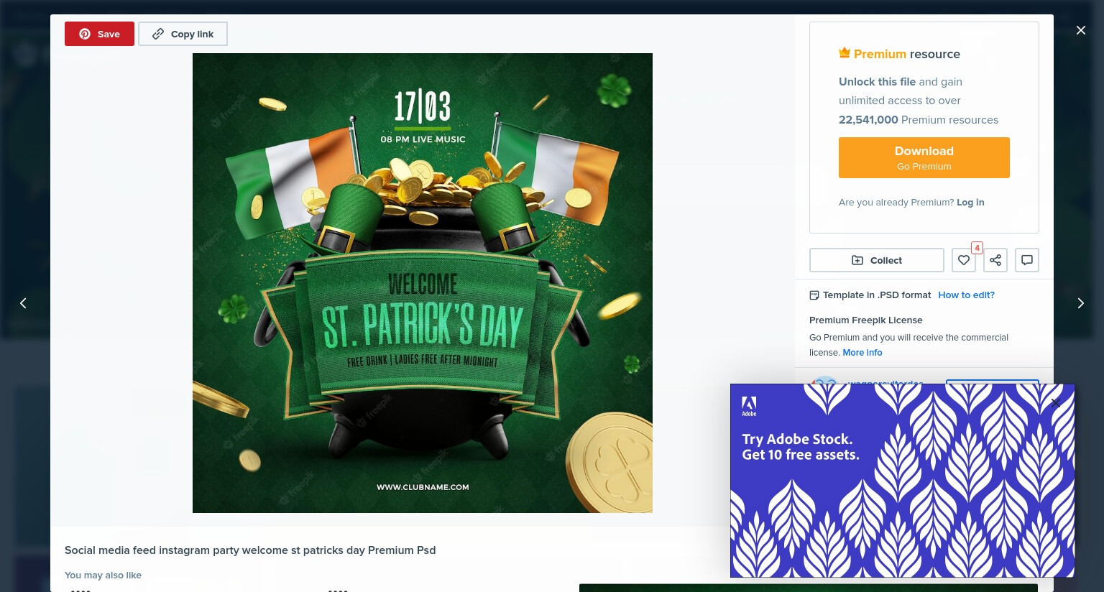Click the Premium crown icon
This screenshot has height=592, width=1104.
click(845, 53)
